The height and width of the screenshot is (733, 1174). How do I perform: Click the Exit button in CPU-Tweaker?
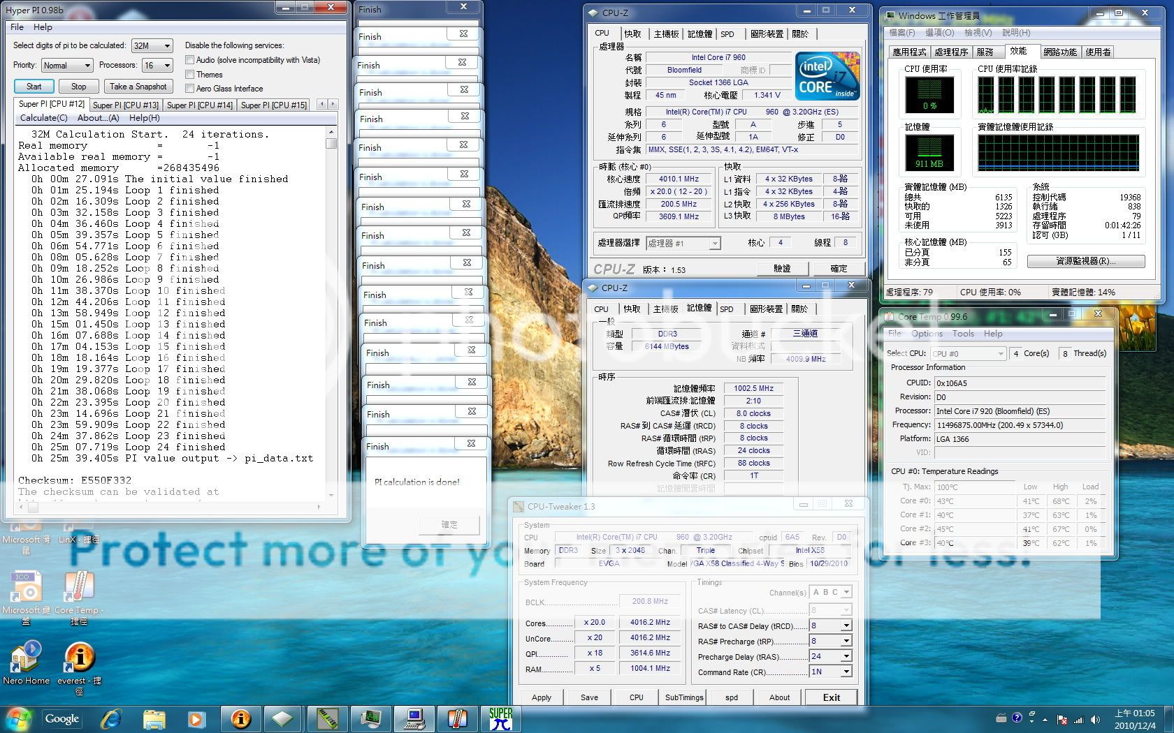tap(832, 697)
